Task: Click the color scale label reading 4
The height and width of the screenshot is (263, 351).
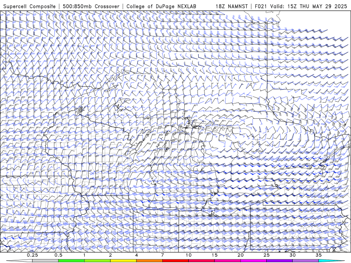Action: (x=136, y=255)
